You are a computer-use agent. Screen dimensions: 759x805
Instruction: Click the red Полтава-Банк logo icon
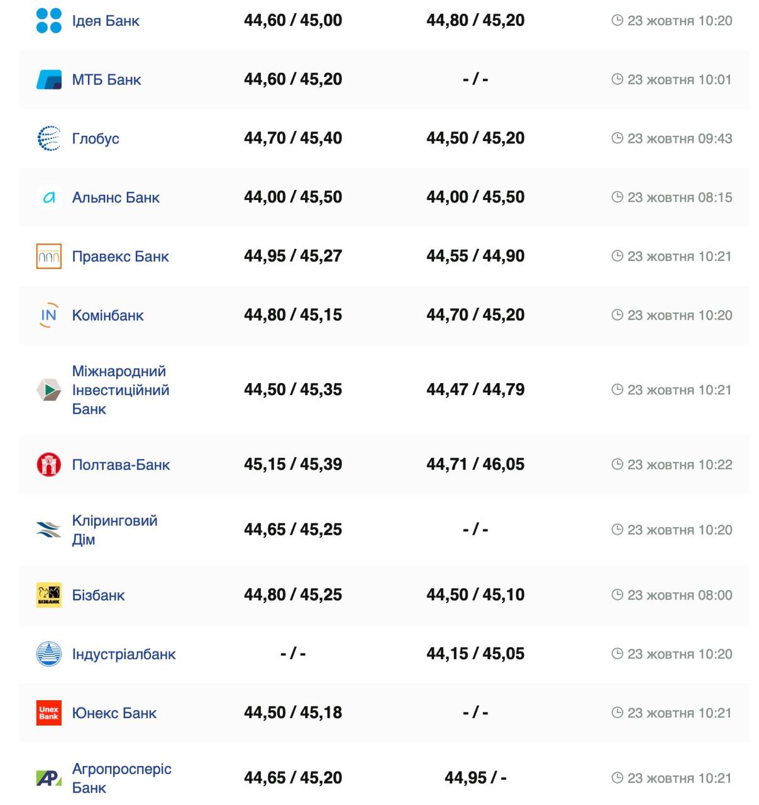point(49,465)
